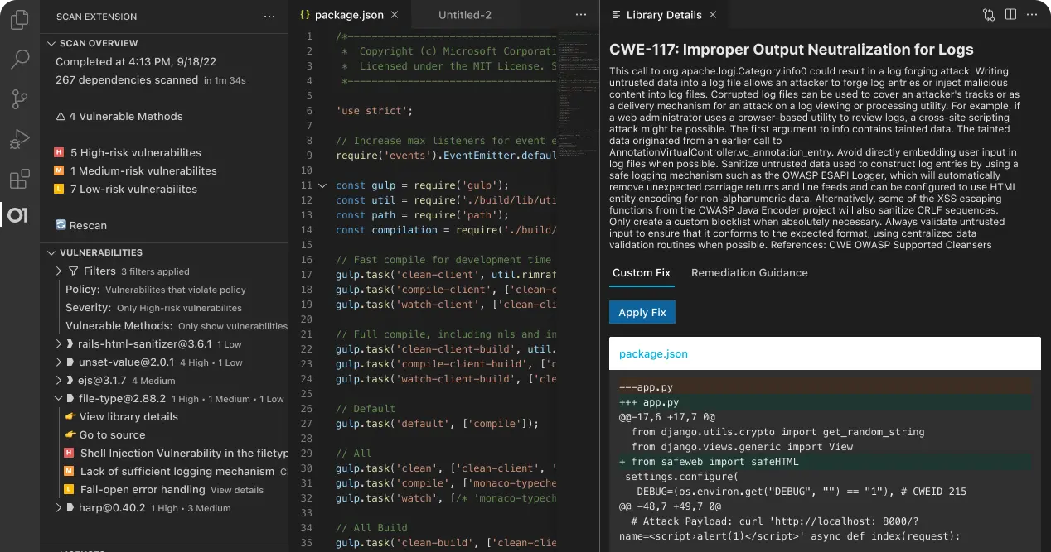Expand the ejs@3.1.7 dependency
This screenshot has height=552, width=1051.
pyautogui.click(x=59, y=381)
